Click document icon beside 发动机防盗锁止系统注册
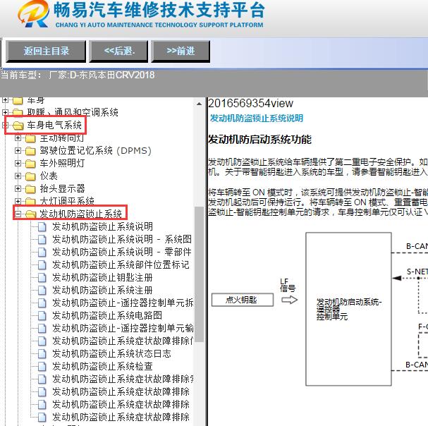Screen dimensions: 428x426 click(x=42, y=291)
